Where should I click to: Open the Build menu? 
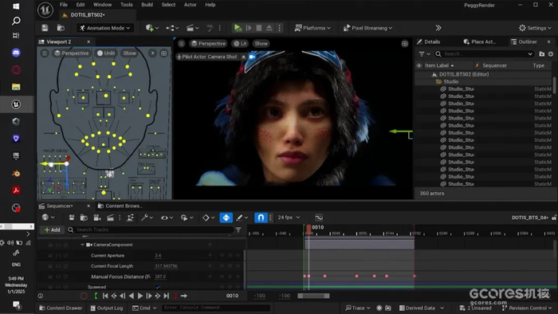tap(147, 5)
